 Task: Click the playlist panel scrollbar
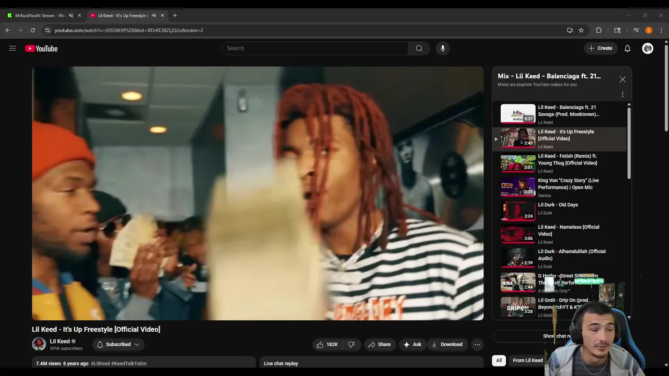click(629, 143)
